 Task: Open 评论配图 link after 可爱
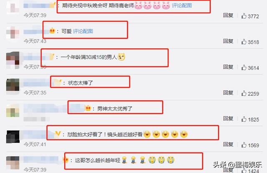click(83, 31)
